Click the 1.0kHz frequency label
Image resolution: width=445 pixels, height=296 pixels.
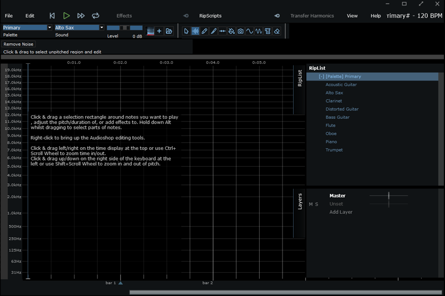14,213
